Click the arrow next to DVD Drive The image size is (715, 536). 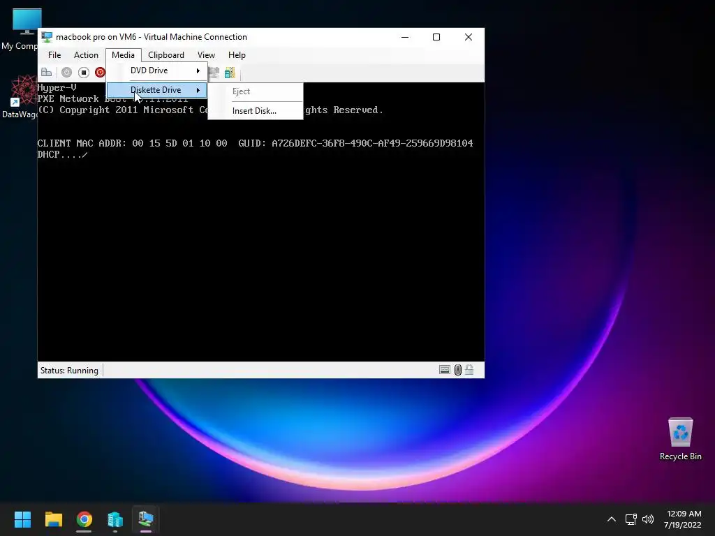click(198, 70)
